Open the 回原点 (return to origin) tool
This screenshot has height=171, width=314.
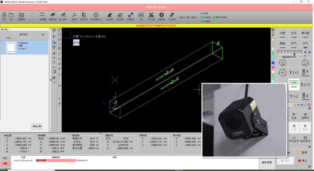[x=74, y=17]
